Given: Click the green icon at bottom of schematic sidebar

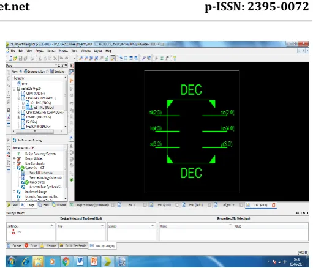Looking at the screenshot, I should [72, 180].
